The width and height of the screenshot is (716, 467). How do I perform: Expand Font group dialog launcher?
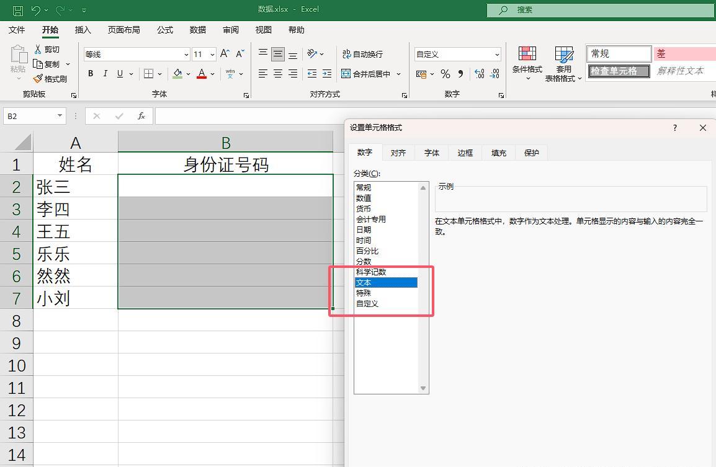click(x=246, y=95)
